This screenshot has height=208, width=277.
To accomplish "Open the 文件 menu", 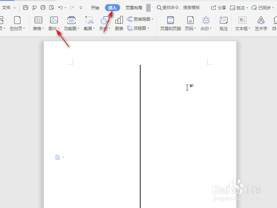I will coord(7,7).
